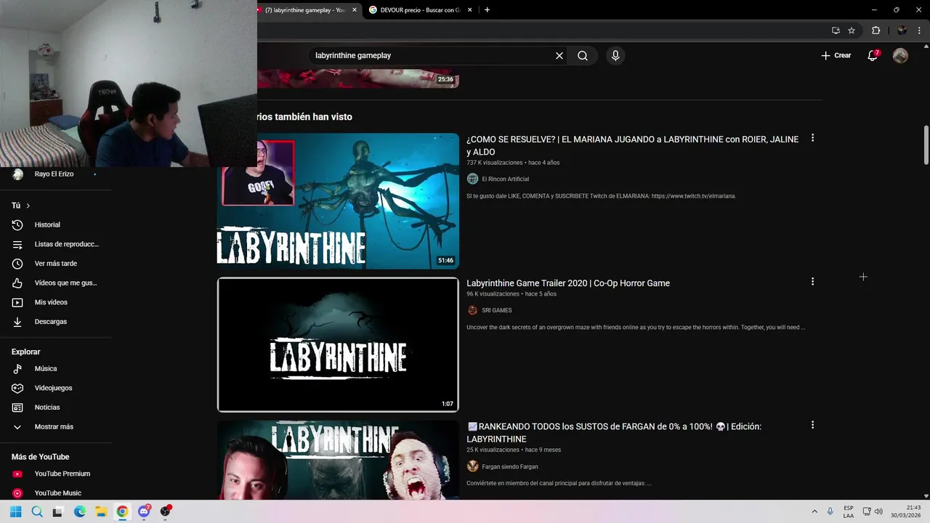Open File Explorer from taskbar
The image size is (930, 523).
pos(101,511)
